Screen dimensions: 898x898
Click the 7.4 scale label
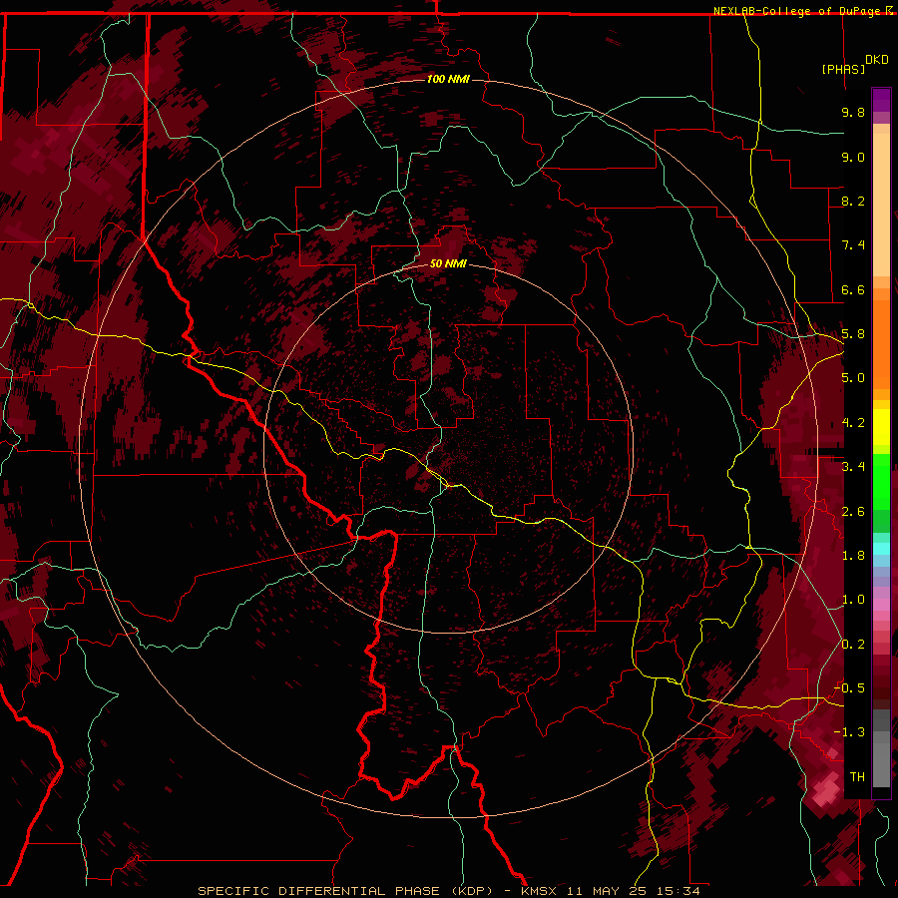coord(853,245)
